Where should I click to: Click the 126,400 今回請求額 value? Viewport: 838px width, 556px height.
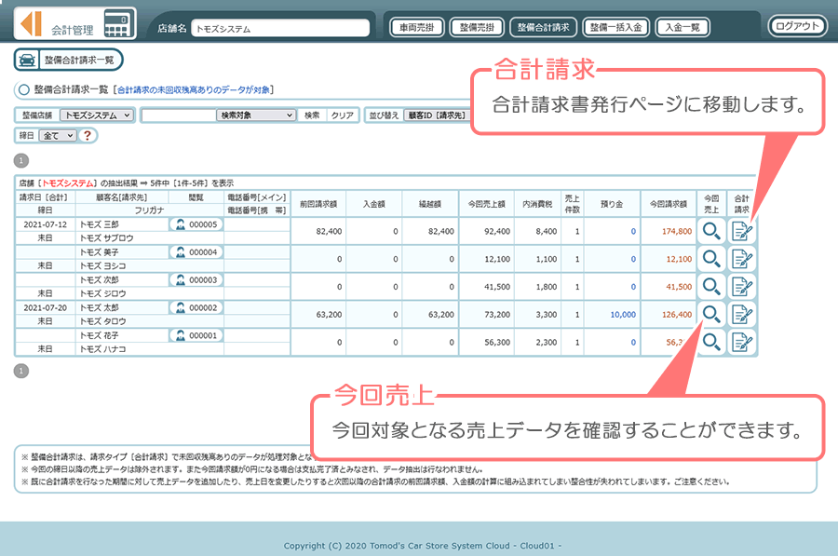coord(677,315)
